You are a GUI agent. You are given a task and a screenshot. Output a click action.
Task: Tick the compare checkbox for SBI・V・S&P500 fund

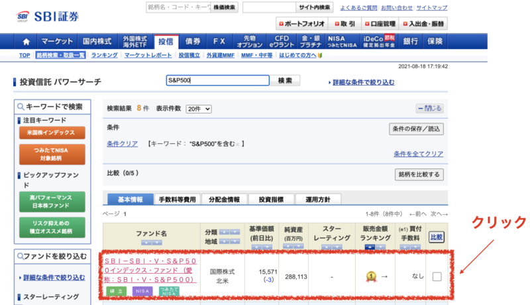[x=437, y=276]
